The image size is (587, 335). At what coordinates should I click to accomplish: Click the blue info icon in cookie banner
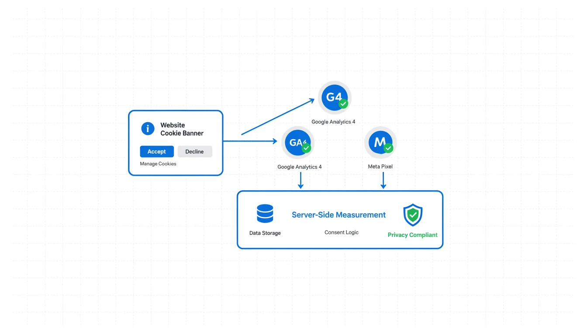[148, 129]
